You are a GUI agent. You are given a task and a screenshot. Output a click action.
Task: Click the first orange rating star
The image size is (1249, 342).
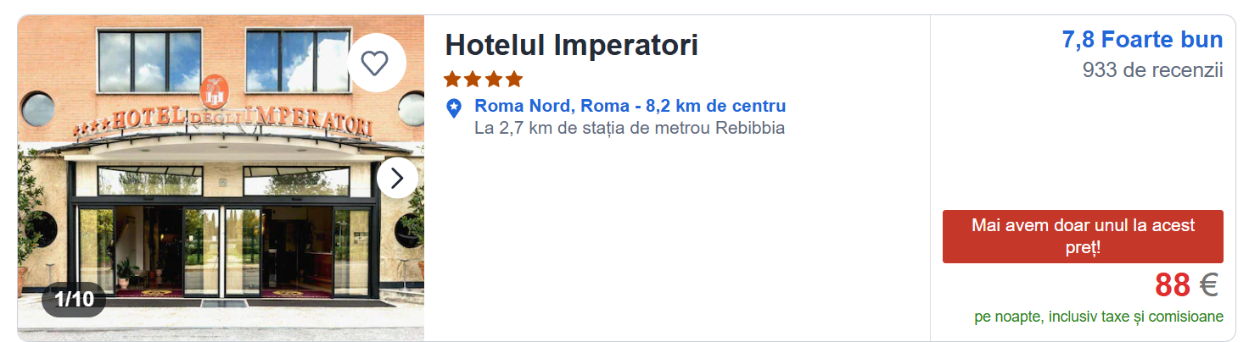click(452, 80)
